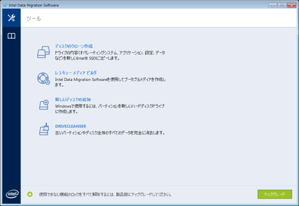Click the Intel icon in the title bar

coord(5,5)
